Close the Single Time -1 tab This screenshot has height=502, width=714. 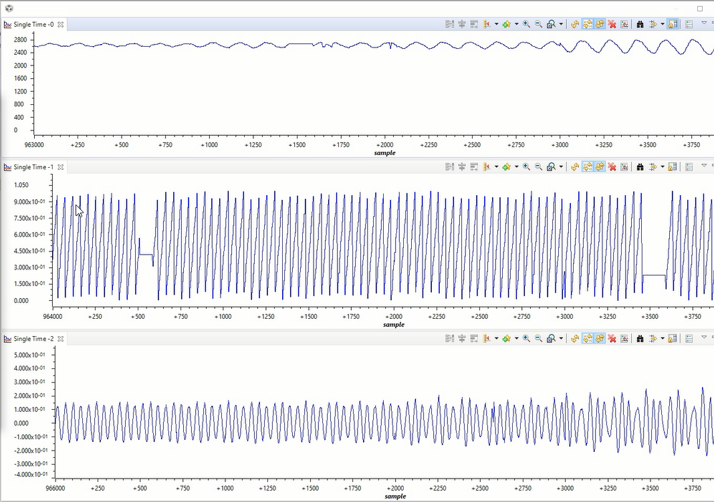(x=61, y=167)
